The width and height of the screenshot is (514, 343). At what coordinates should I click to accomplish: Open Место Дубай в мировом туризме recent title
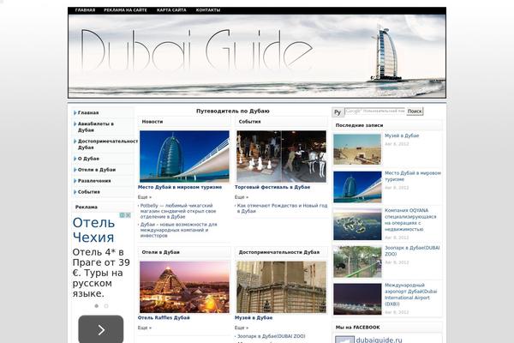(413, 177)
